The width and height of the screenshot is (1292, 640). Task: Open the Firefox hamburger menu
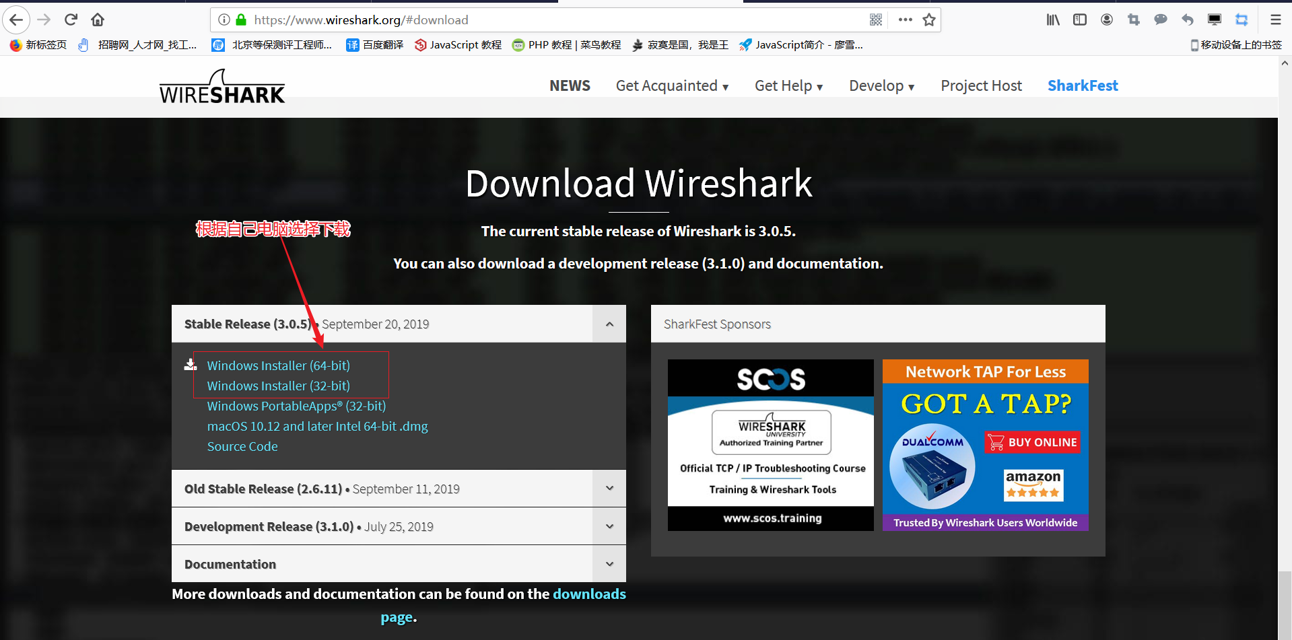1275,20
